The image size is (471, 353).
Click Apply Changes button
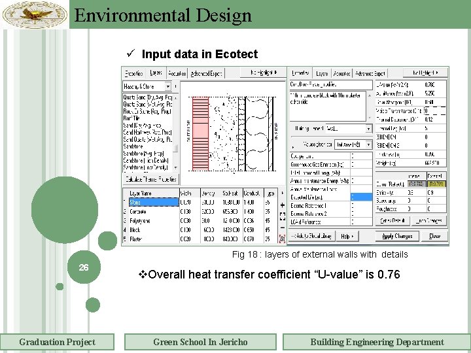397,236
